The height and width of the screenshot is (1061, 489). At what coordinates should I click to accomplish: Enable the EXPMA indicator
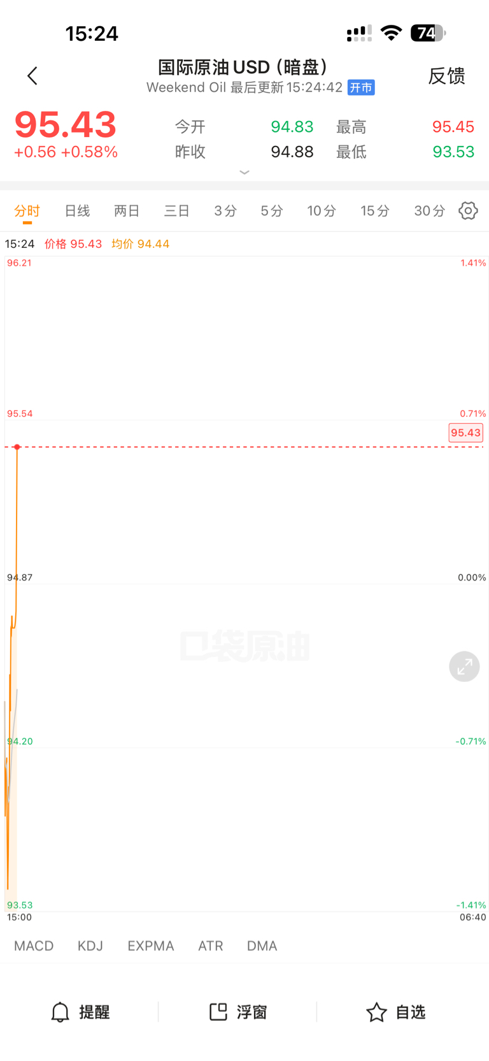(151, 946)
